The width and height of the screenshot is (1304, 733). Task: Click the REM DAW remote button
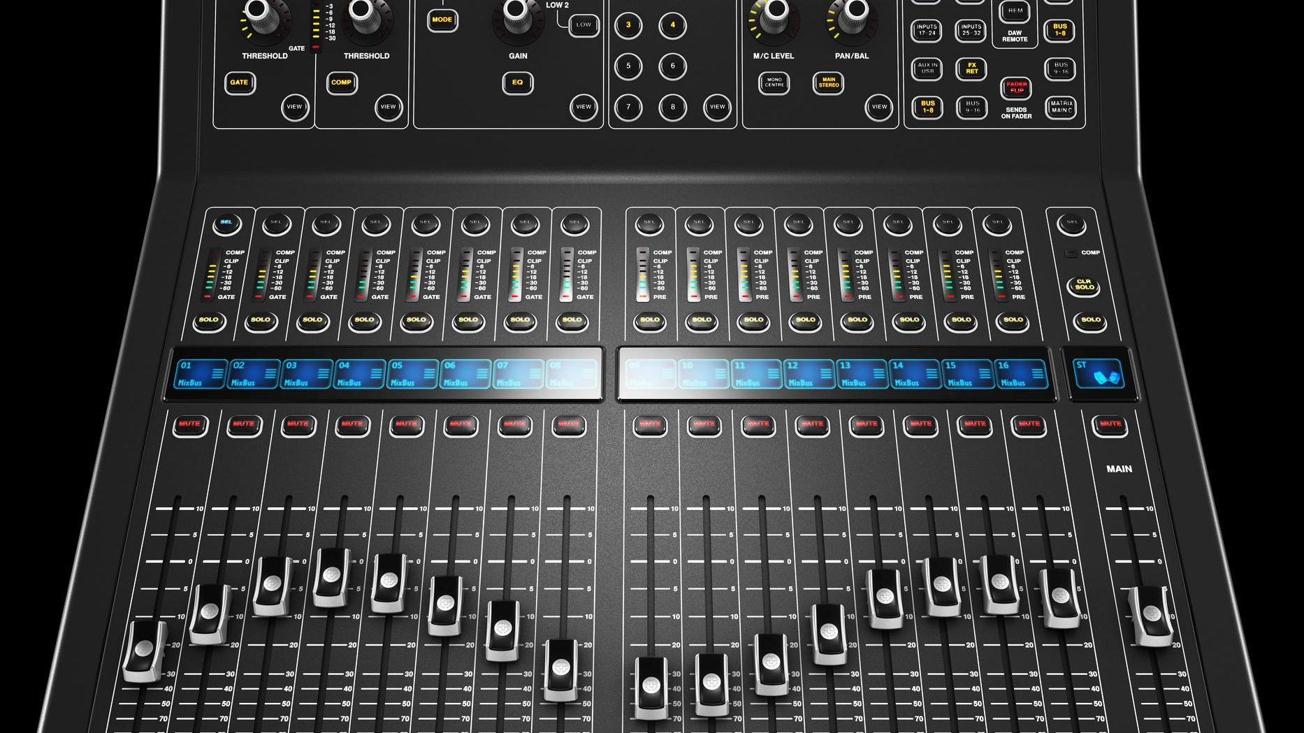(x=1015, y=11)
